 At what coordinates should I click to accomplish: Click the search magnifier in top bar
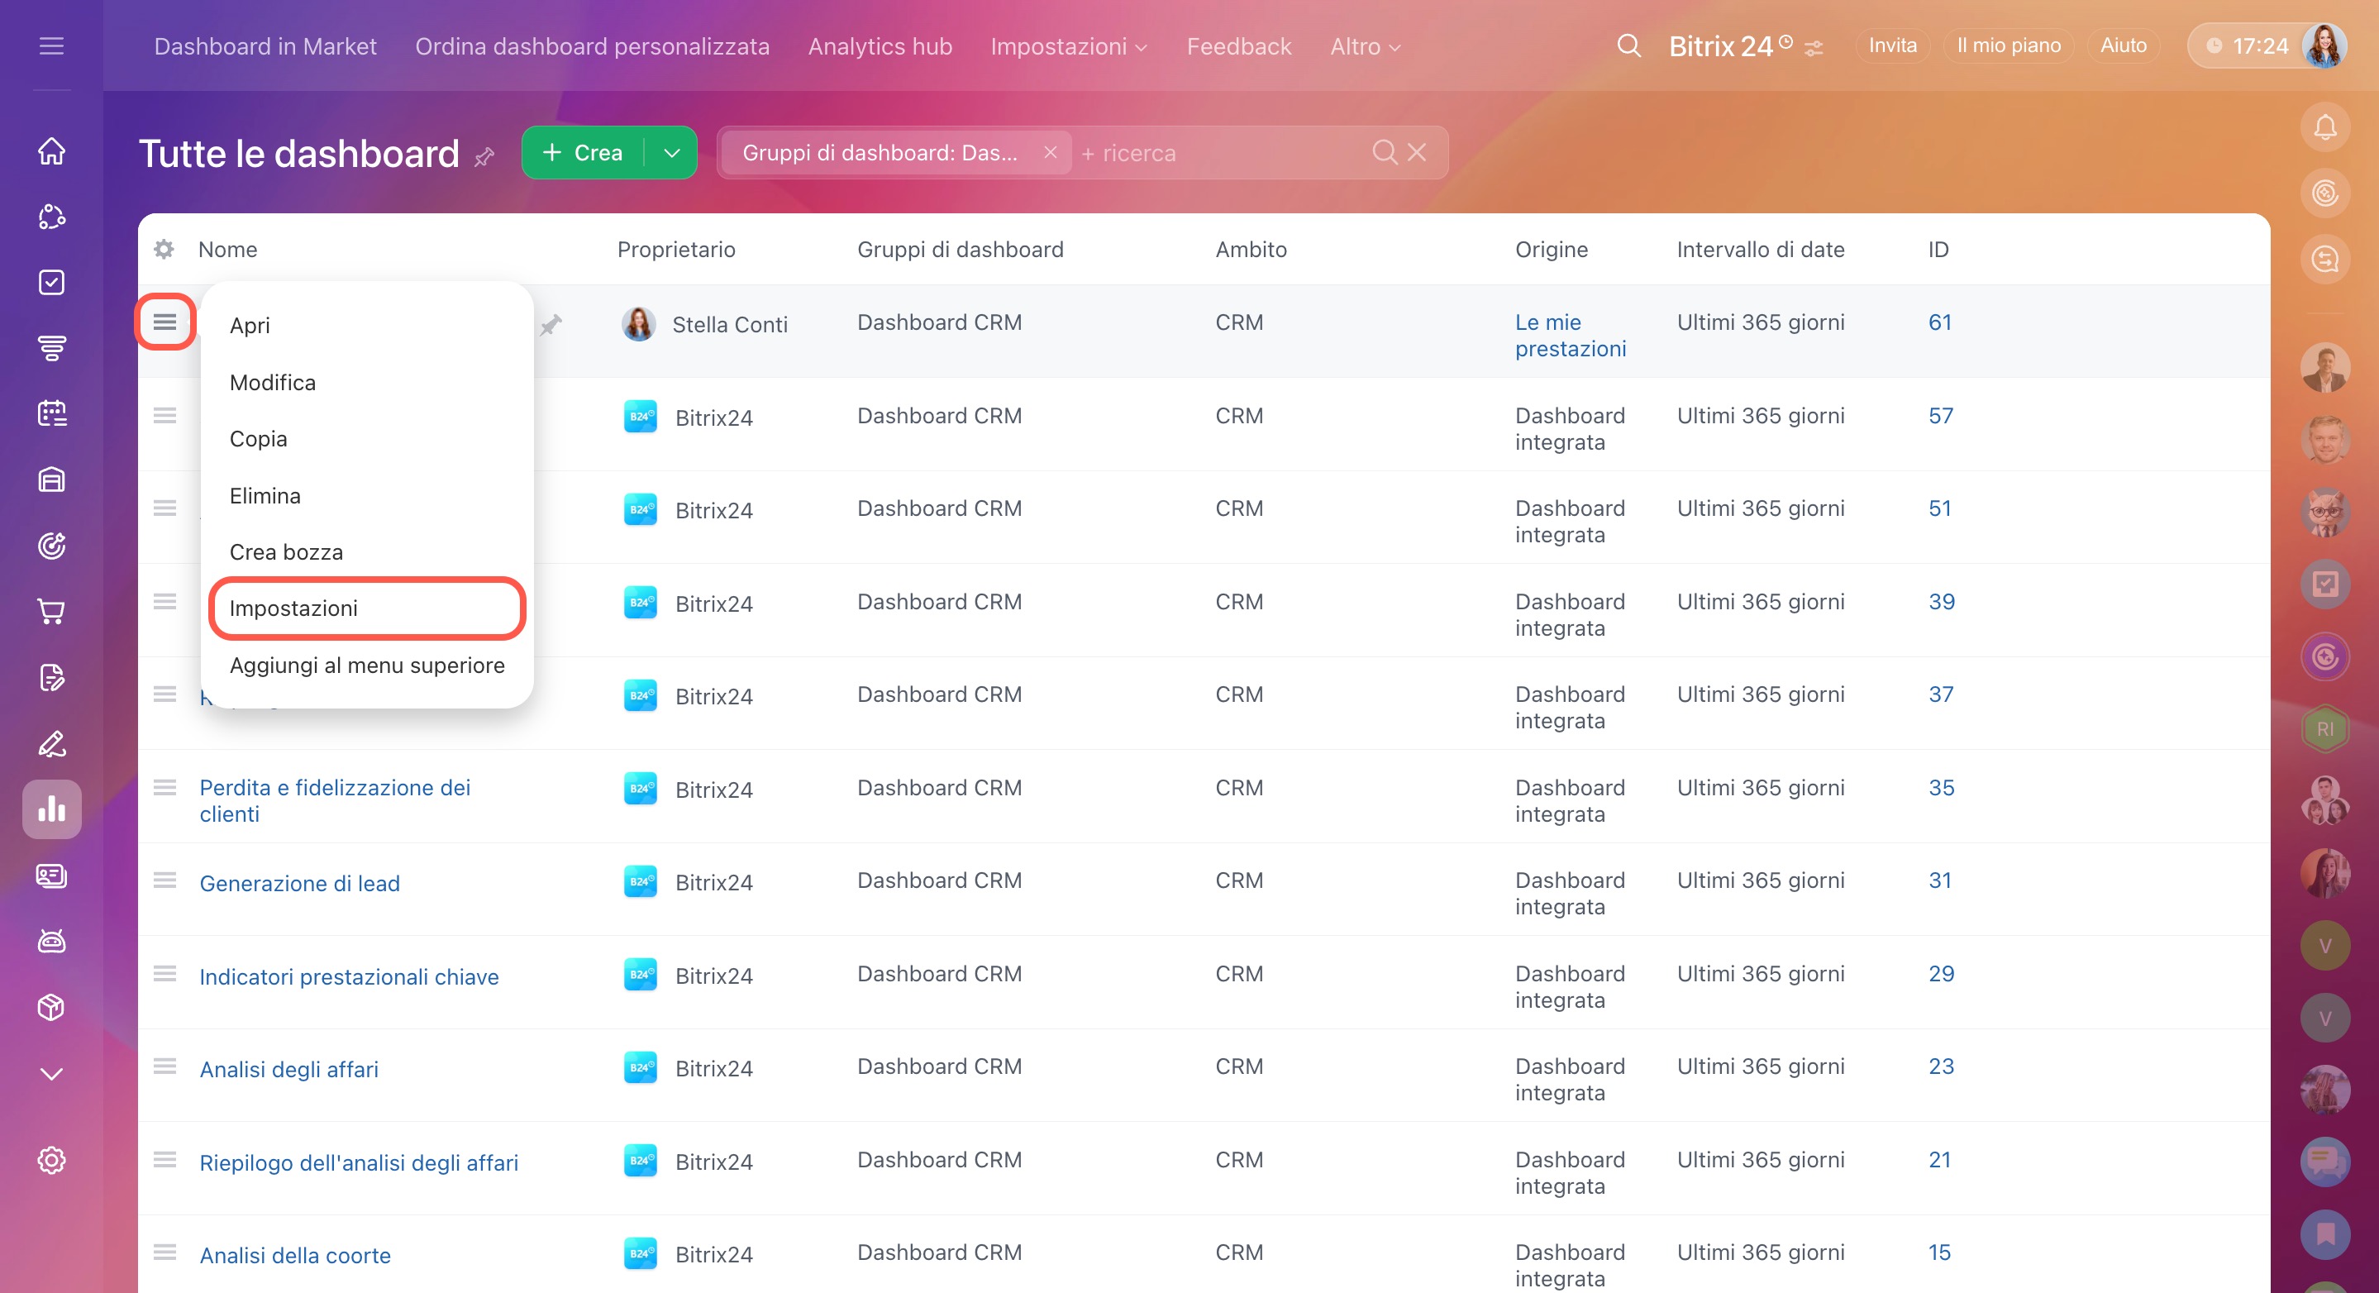[x=1629, y=46]
